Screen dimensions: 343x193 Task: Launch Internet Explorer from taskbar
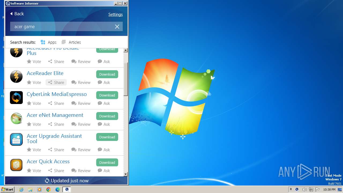tap(21, 190)
